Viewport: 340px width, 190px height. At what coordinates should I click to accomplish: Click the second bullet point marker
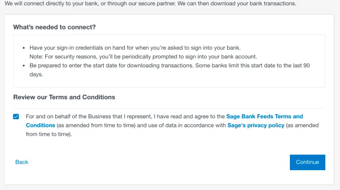pyautogui.click(x=24, y=66)
